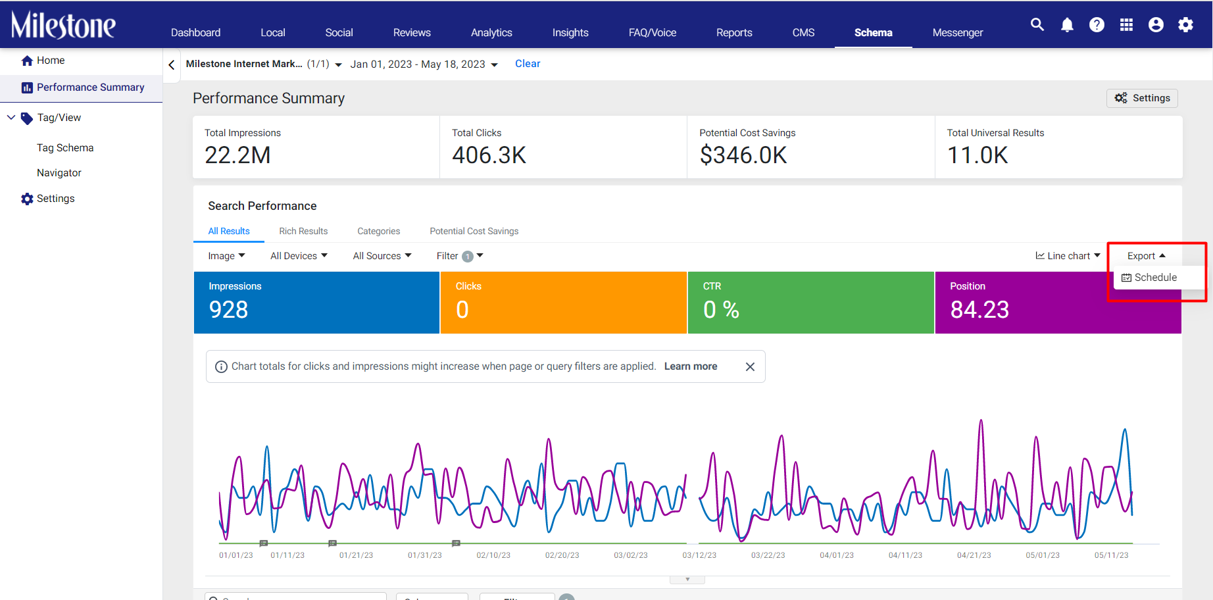Open the apps grid icon
This screenshot has width=1213, height=600.
tap(1126, 25)
